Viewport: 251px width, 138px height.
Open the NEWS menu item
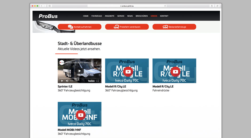coord(130,16)
